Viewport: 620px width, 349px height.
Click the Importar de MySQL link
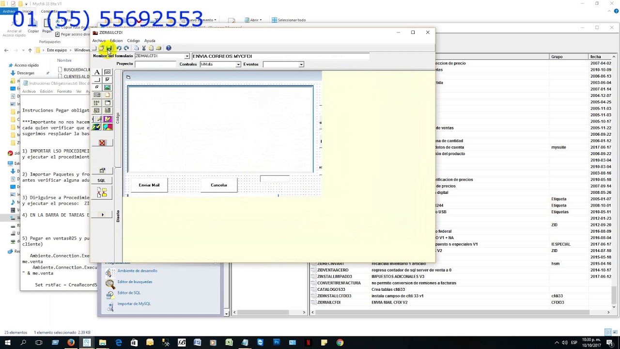(134, 304)
